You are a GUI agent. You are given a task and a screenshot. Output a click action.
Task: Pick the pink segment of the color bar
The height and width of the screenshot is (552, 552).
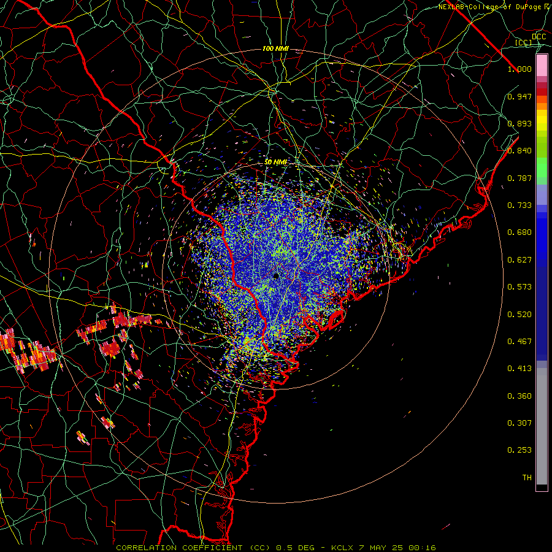pos(542,66)
